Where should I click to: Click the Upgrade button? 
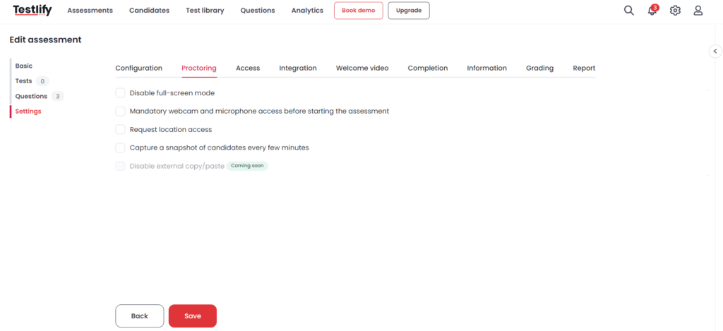click(x=409, y=11)
